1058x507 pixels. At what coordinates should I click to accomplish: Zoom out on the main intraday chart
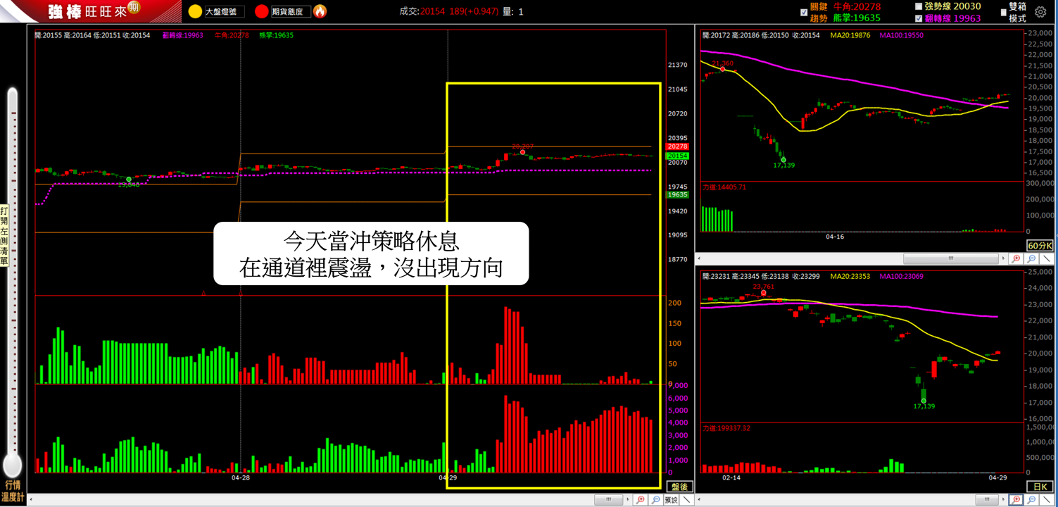point(655,500)
